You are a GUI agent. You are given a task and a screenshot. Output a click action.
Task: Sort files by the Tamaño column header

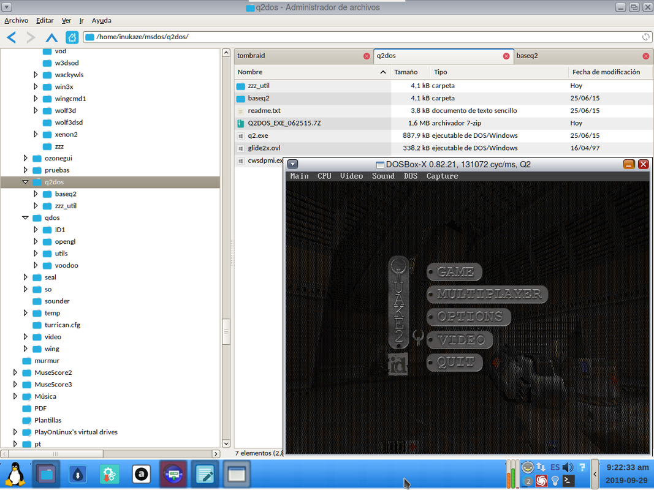[x=410, y=72]
